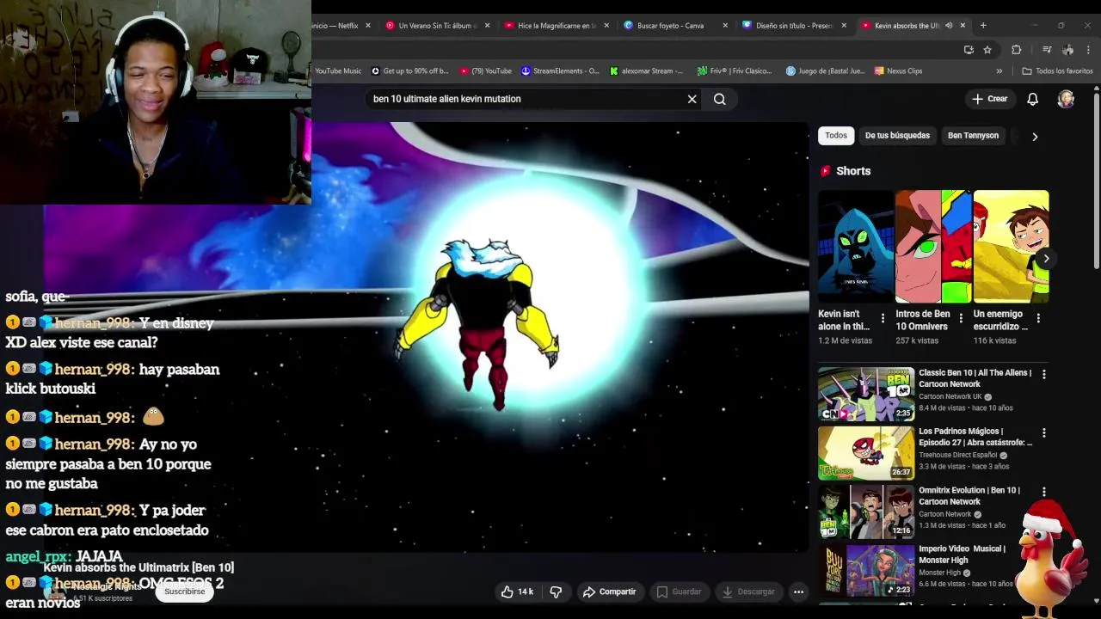Click the Crear button
1101x619 pixels.
click(989, 99)
